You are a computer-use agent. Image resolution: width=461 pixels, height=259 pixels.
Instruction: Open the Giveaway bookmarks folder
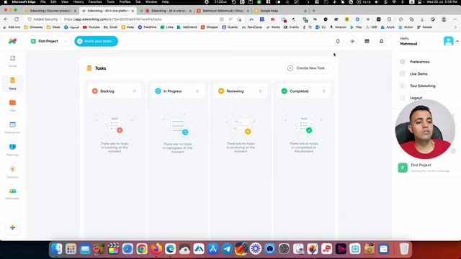[34, 27]
